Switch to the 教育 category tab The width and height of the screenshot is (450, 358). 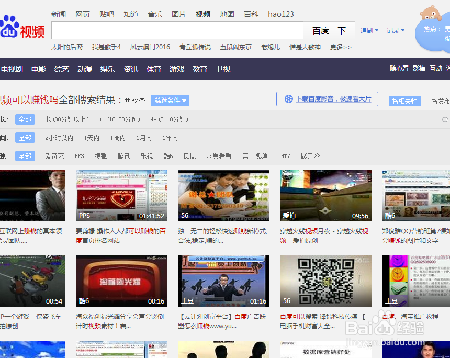(x=199, y=69)
